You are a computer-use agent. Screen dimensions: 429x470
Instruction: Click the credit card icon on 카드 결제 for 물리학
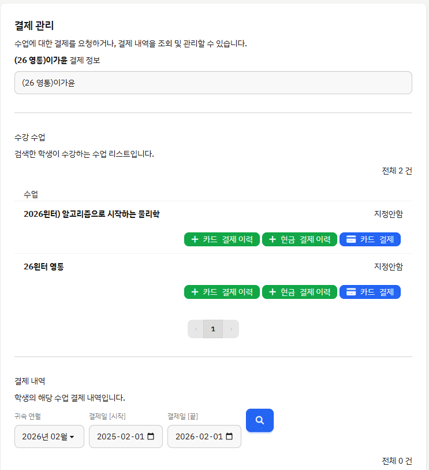pyautogui.click(x=352, y=239)
